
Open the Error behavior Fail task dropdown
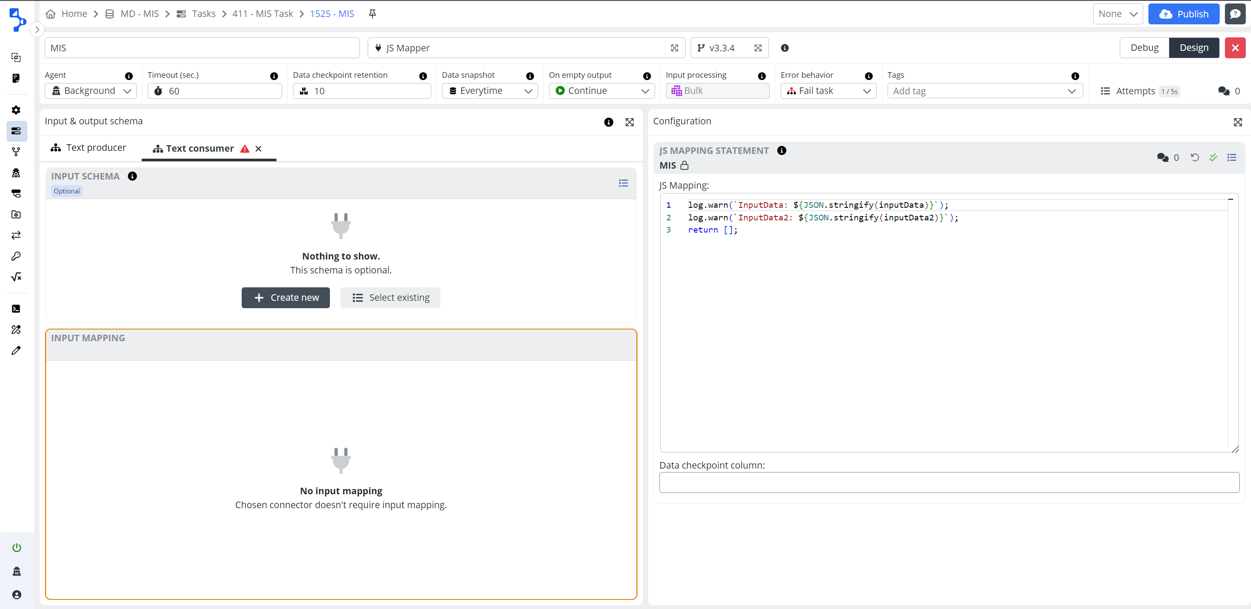(x=828, y=91)
